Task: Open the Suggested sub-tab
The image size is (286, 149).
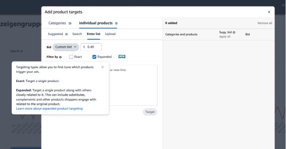Action: [55, 34]
